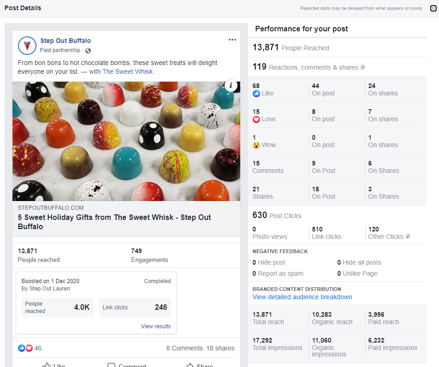The height and width of the screenshot is (367, 439).
Task: Click the red Love heart icon in stats
Action: coord(256,119)
